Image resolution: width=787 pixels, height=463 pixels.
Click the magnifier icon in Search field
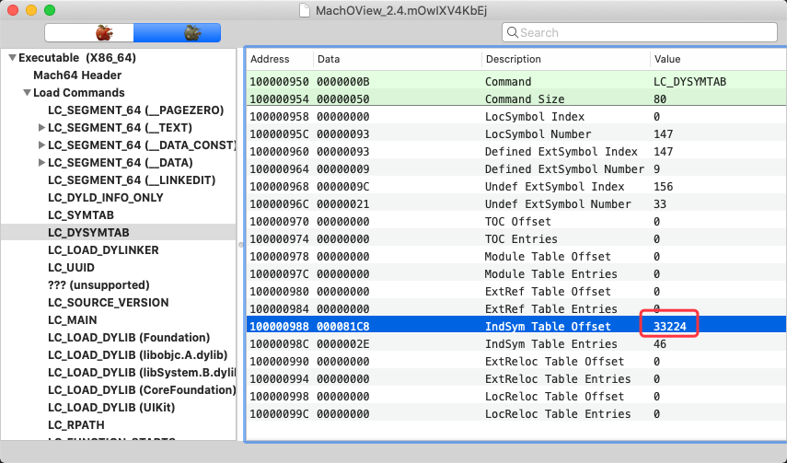(x=512, y=32)
